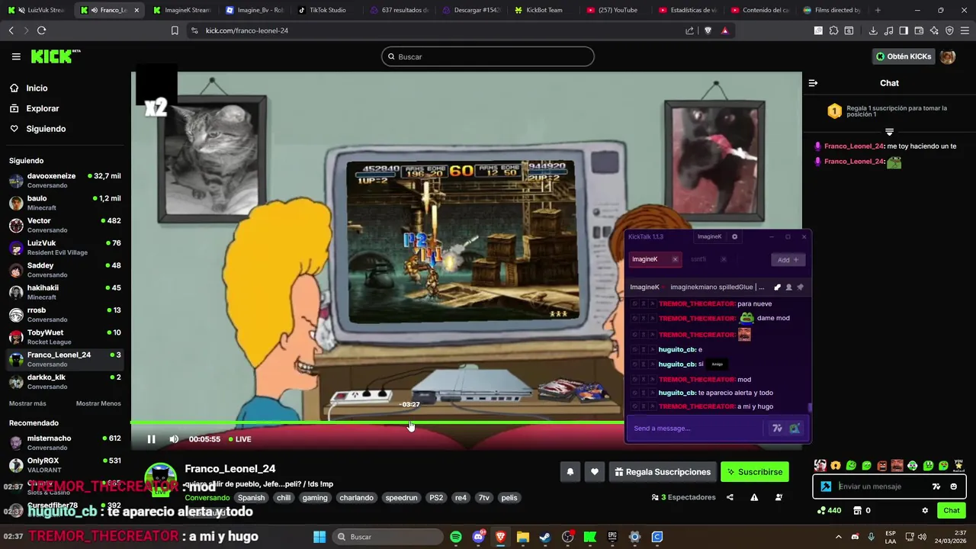
Task: Click Regala Suscripciones button
Action: pyautogui.click(x=662, y=472)
